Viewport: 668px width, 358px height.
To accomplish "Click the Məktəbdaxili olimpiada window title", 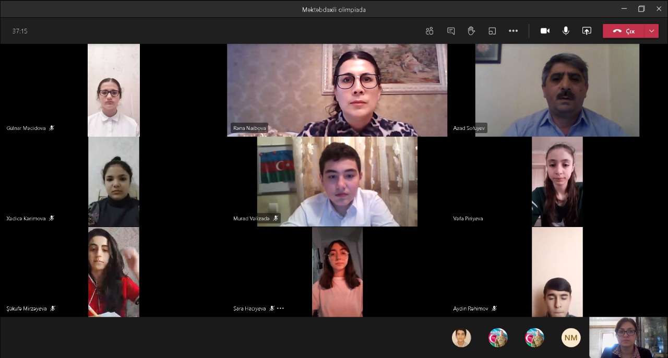I will pyautogui.click(x=334, y=9).
